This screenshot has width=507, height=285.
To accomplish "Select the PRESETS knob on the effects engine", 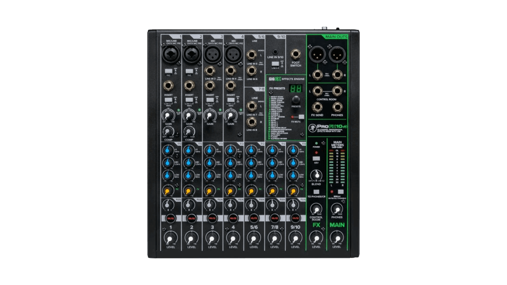I will pos(296,99).
